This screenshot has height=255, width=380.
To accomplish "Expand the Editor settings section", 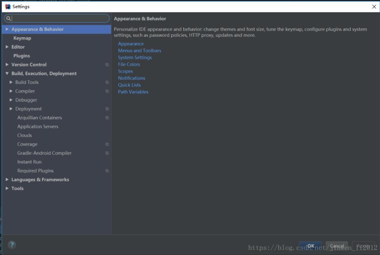I will point(7,47).
